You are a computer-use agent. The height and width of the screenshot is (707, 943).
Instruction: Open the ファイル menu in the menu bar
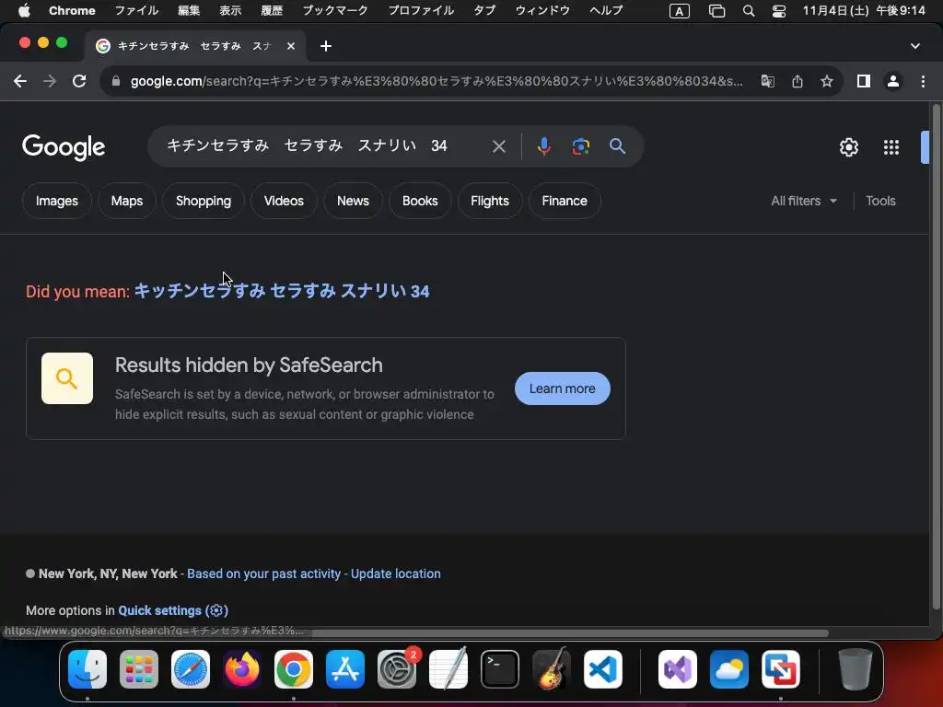point(136,11)
